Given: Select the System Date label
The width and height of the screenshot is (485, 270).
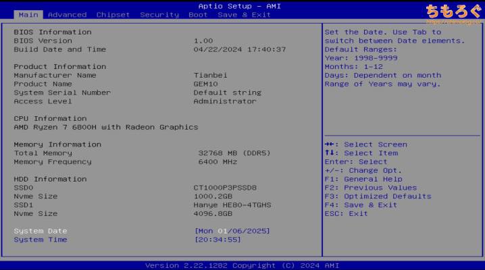Looking at the screenshot, I should coord(41,231).
